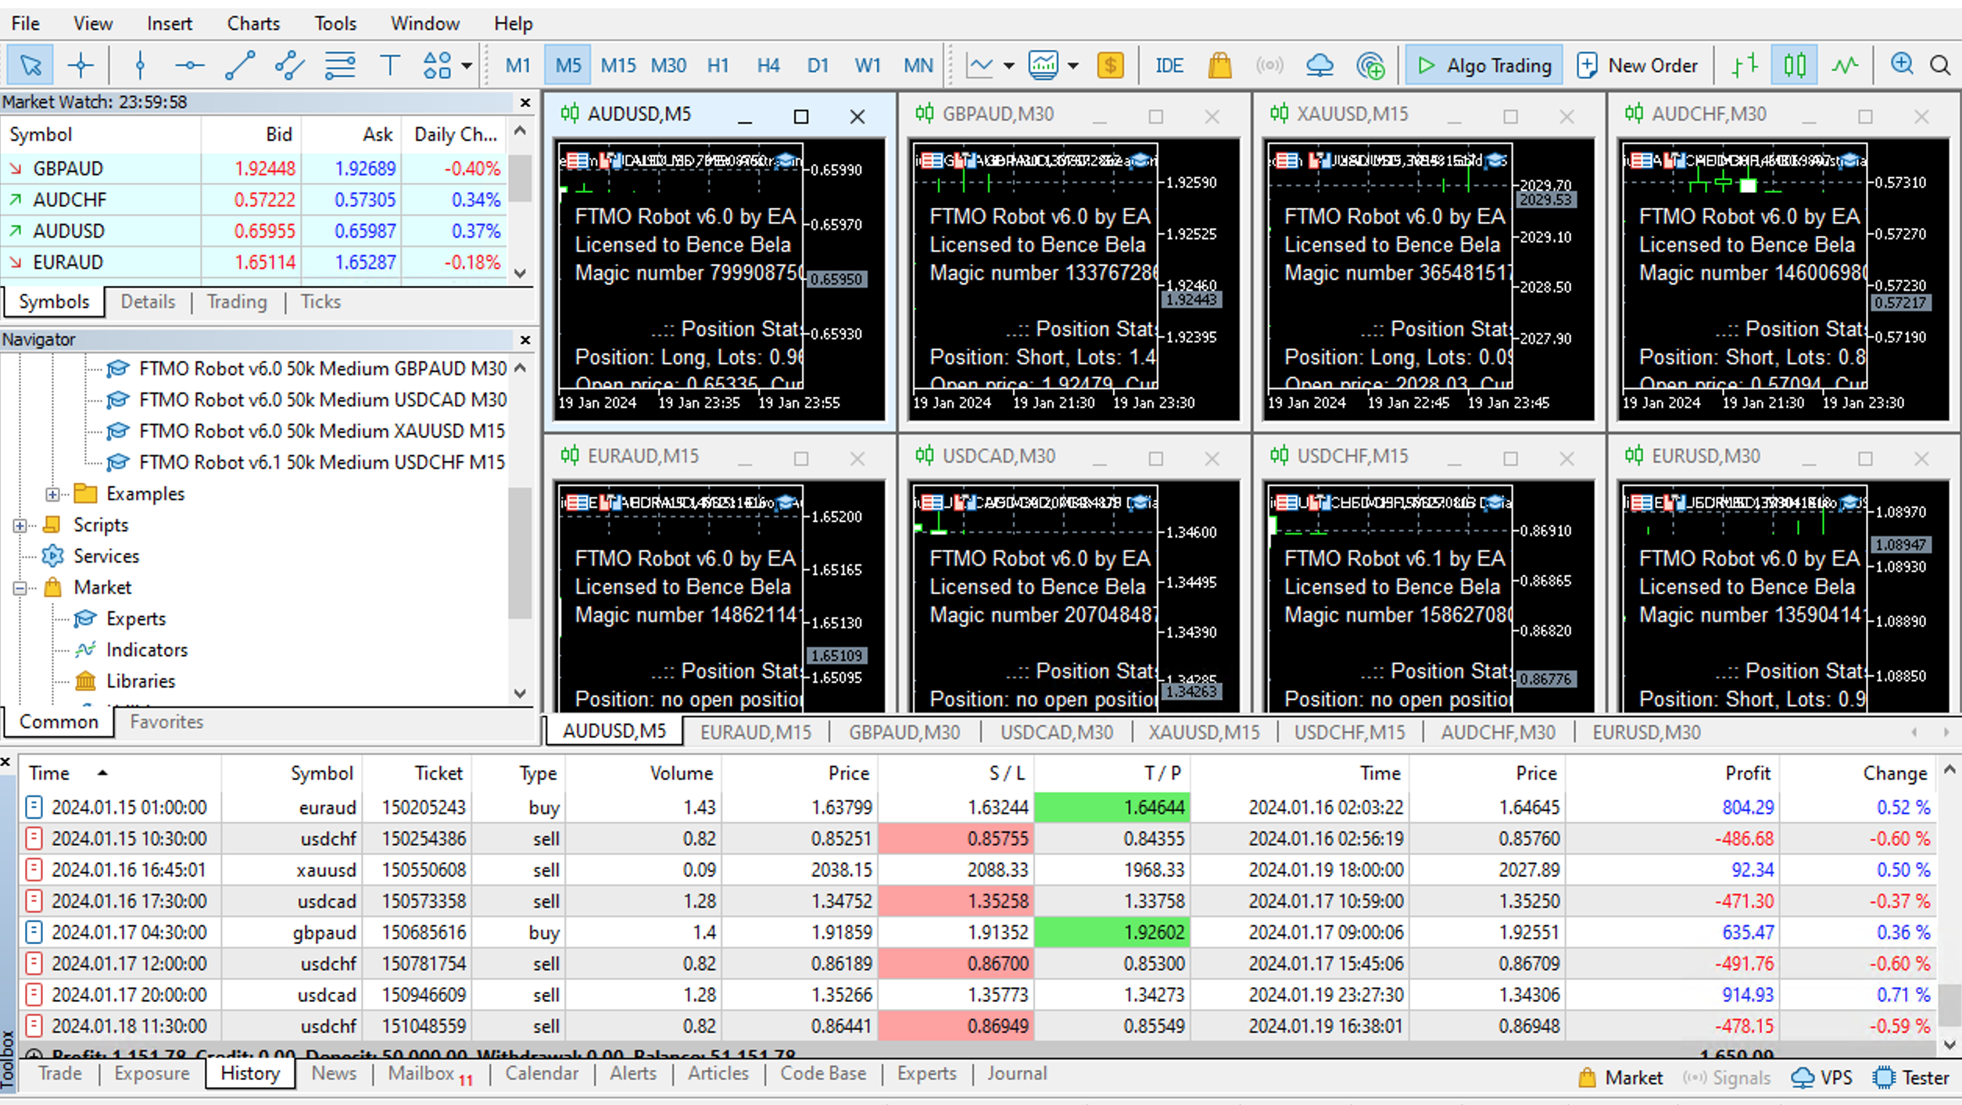This screenshot has width=1962, height=1105.
Task: Open the File menu
Action: 25,23
